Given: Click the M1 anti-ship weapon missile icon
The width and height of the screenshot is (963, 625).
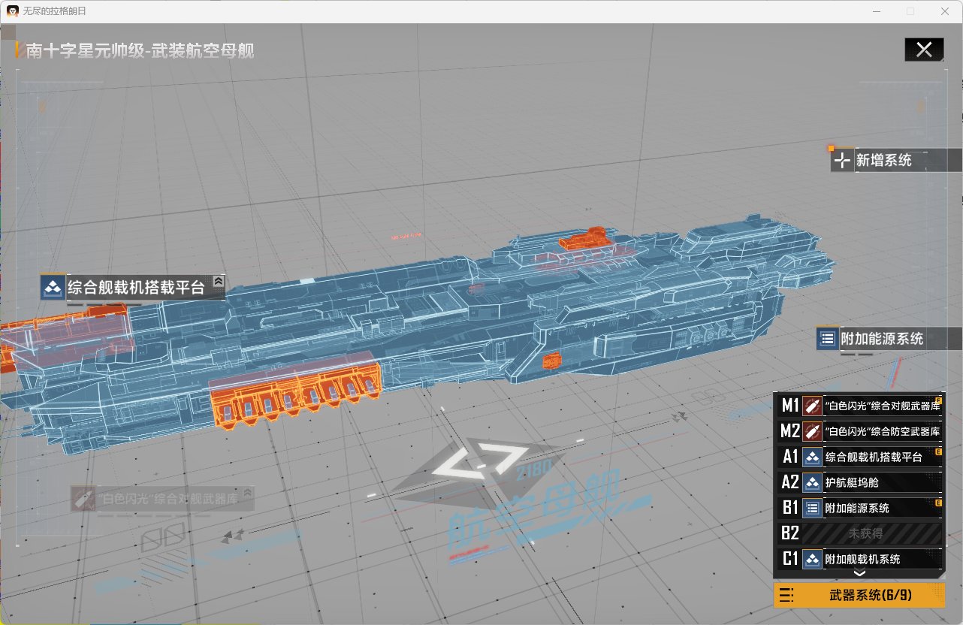Looking at the screenshot, I should pyautogui.click(x=812, y=406).
